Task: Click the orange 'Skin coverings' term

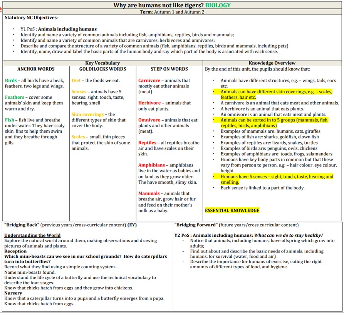Action: click(x=87, y=114)
